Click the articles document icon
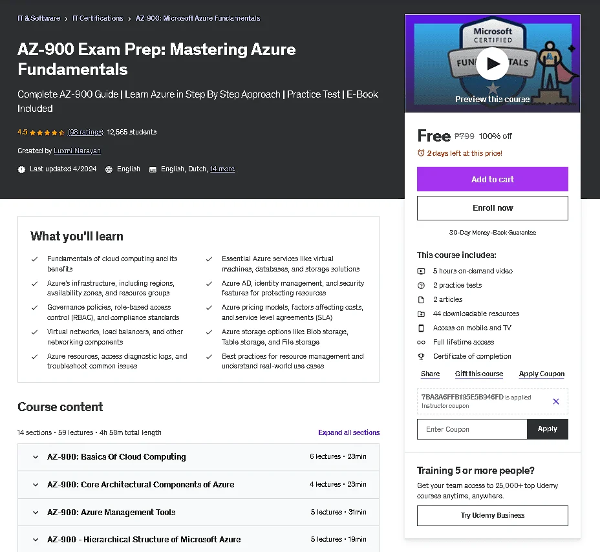Viewport: 600px width, 552px height. 421,299
